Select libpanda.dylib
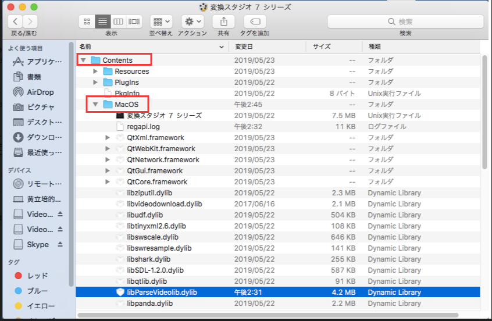This screenshot has width=492, height=321. pyautogui.click(x=277, y=304)
